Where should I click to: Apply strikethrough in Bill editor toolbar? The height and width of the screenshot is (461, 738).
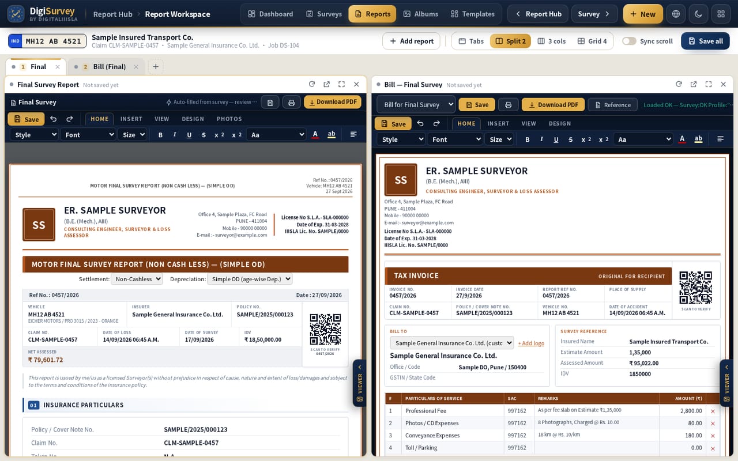click(570, 139)
